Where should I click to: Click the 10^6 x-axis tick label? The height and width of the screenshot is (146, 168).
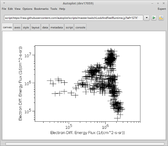(105, 127)
